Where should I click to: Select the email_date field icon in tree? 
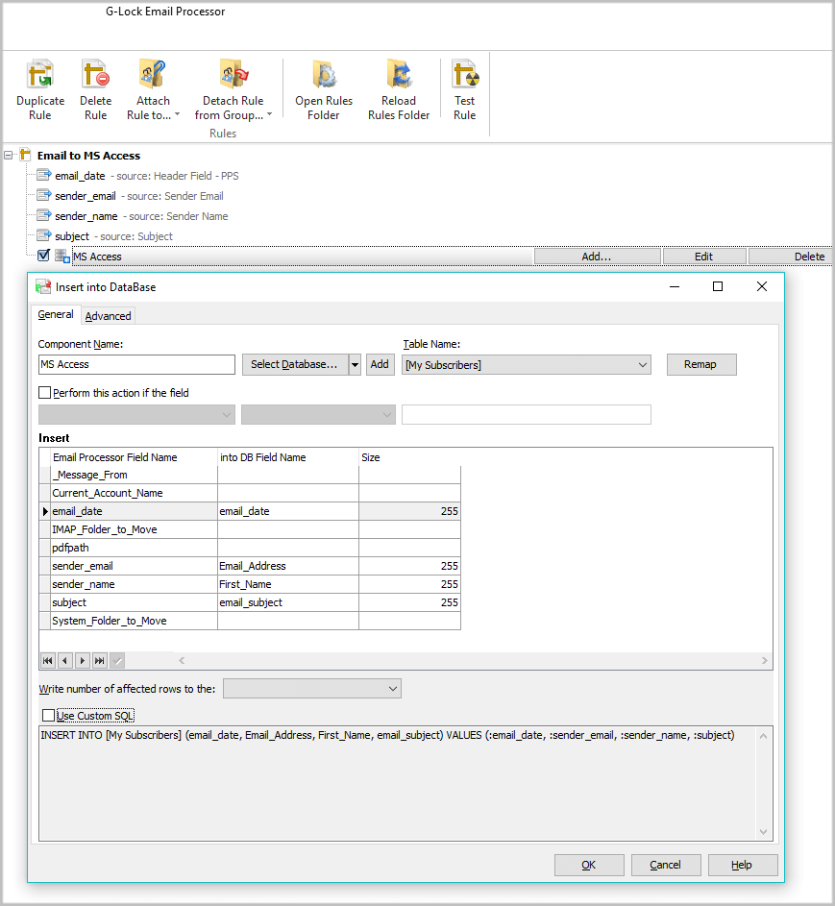click(x=44, y=175)
